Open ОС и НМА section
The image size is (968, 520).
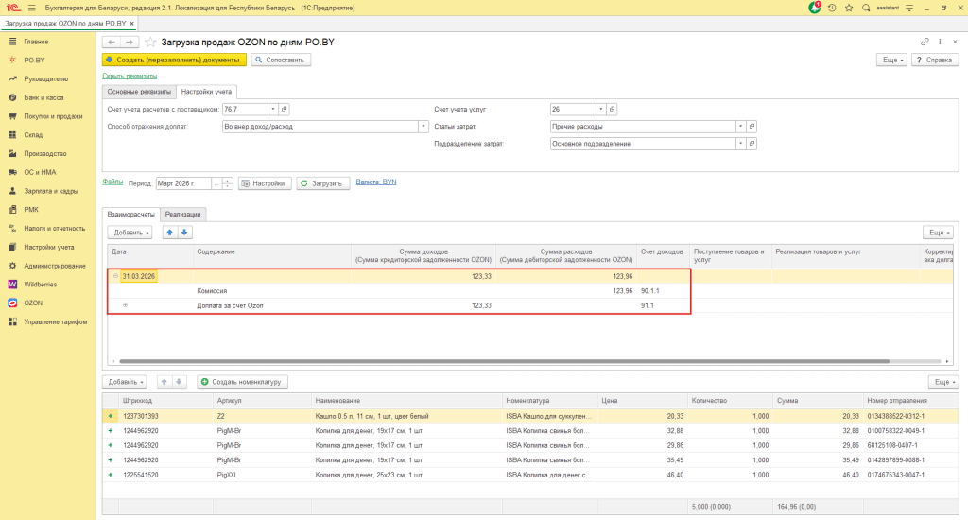pyautogui.click(x=40, y=172)
